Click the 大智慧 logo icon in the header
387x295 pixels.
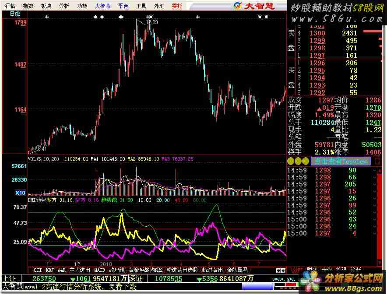[237, 6]
